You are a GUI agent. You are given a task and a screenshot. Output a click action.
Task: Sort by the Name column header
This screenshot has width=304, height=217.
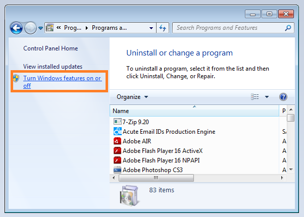pyautogui.click(x=194, y=111)
